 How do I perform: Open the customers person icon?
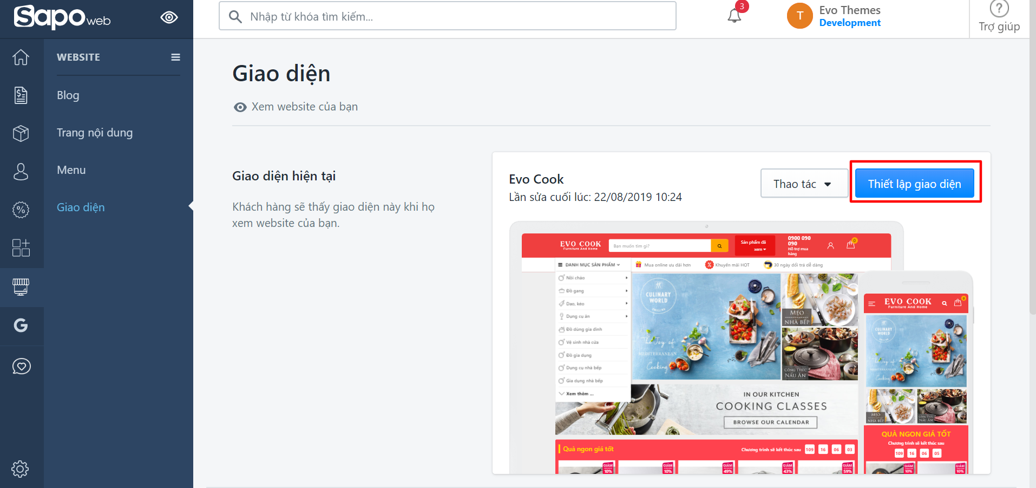[21, 172]
